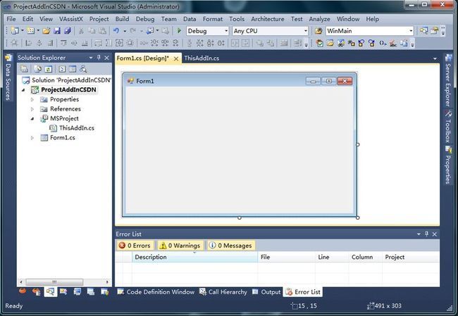Click the Undo arrow icon
Image resolution: width=458 pixels, height=316 pixels.
116,31
